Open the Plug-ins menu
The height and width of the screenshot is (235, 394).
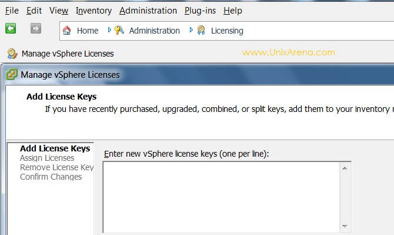pyautogui.click(x=200, y=11)
